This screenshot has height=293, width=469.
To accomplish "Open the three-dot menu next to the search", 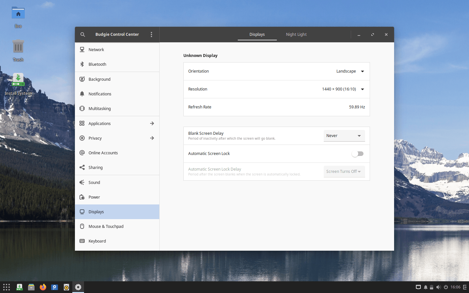I will [151, 34].
